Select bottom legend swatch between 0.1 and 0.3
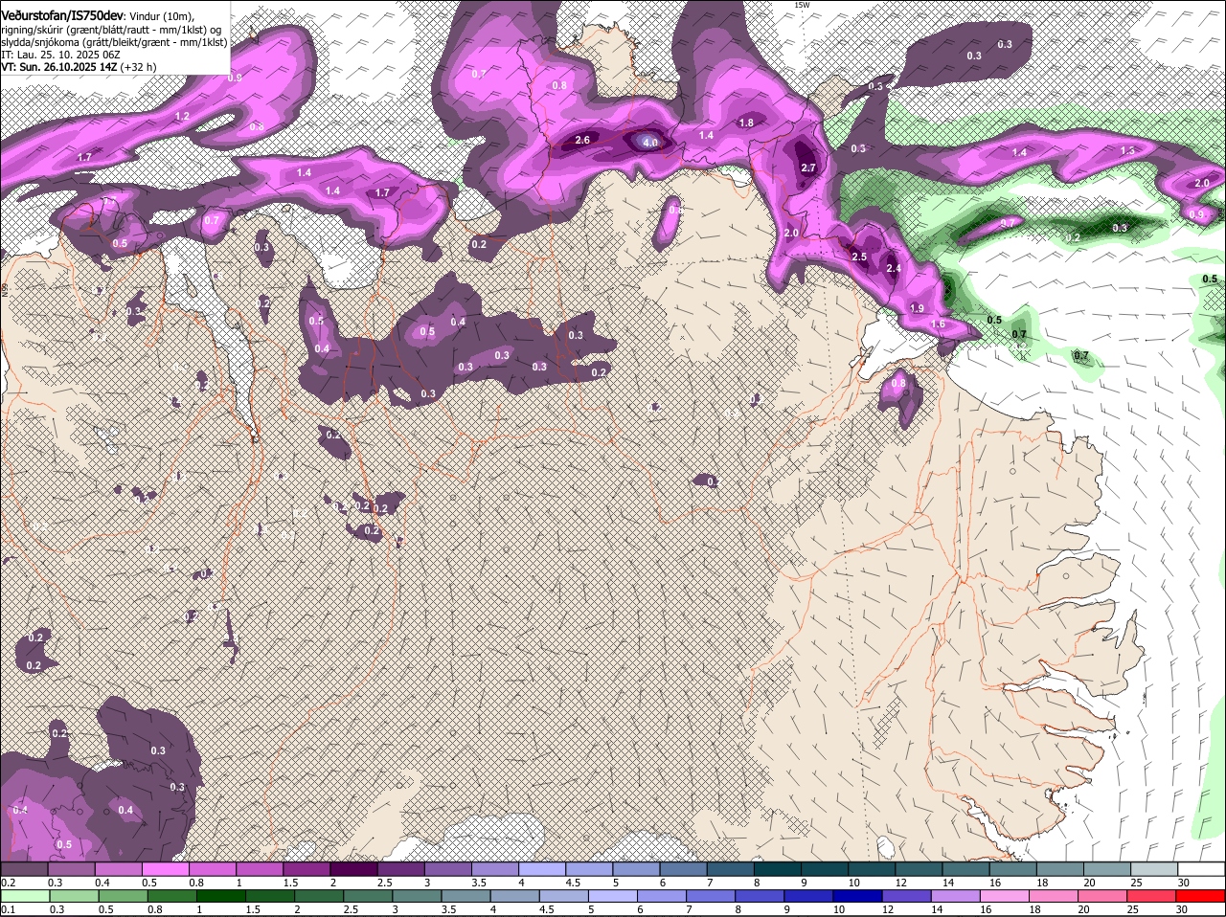This screenshot has height=917, width=1226. pos(25,896)
